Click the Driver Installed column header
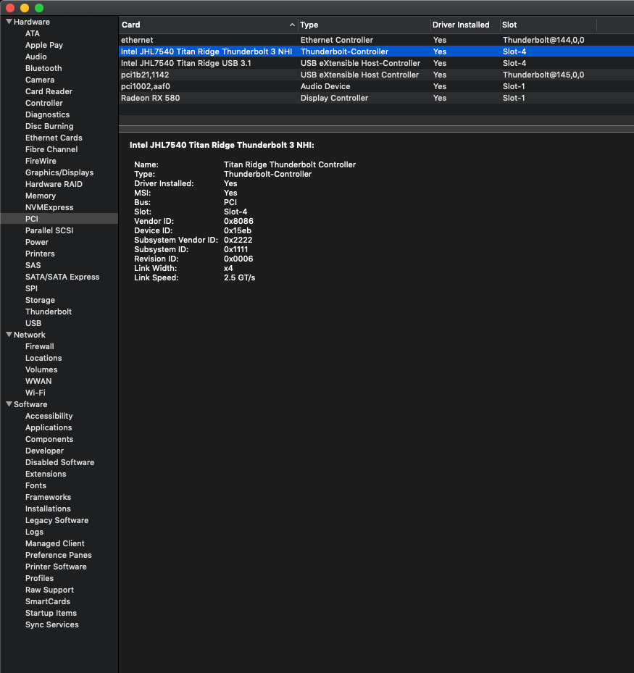Viewport: 634px width, 673px height. [x=461, y=25]
